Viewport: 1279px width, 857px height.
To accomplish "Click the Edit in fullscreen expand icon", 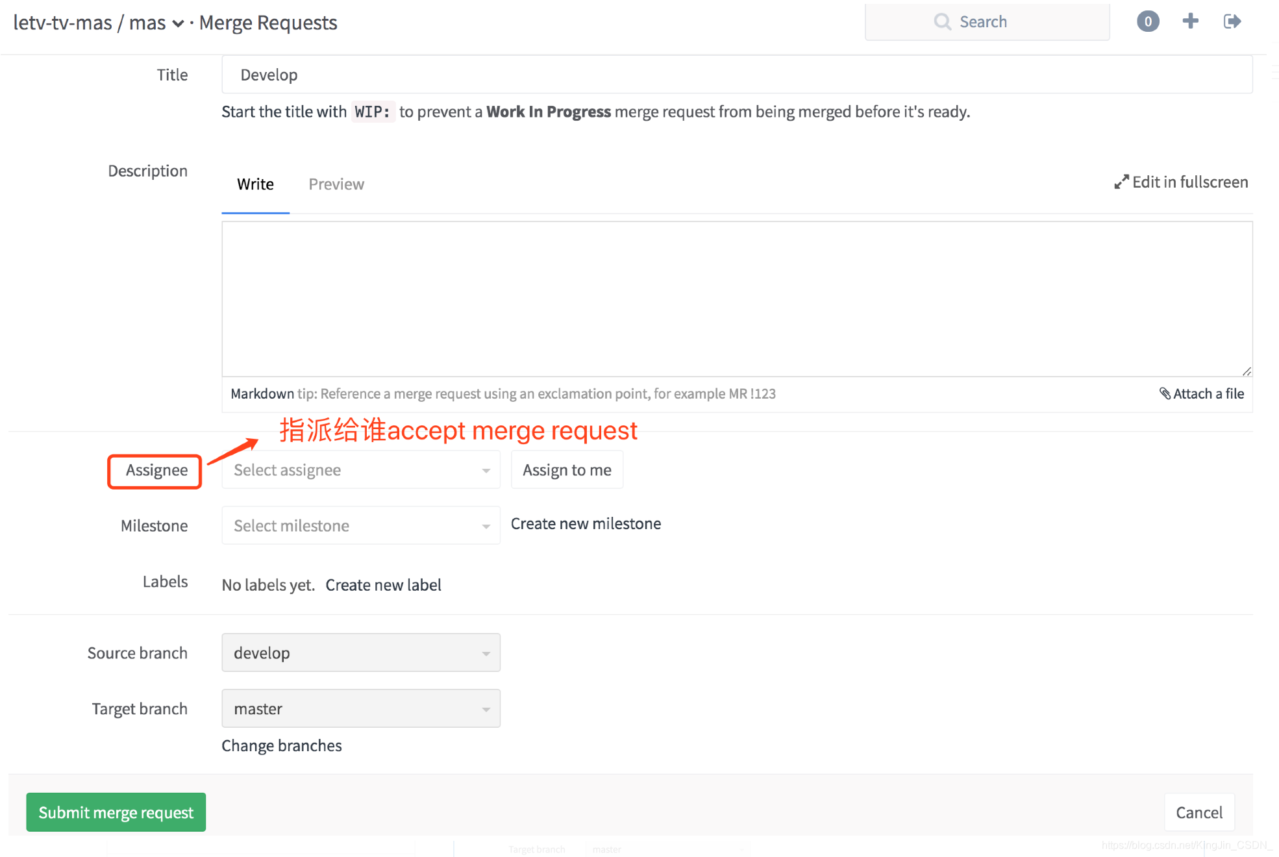I will click(1121, 182).
